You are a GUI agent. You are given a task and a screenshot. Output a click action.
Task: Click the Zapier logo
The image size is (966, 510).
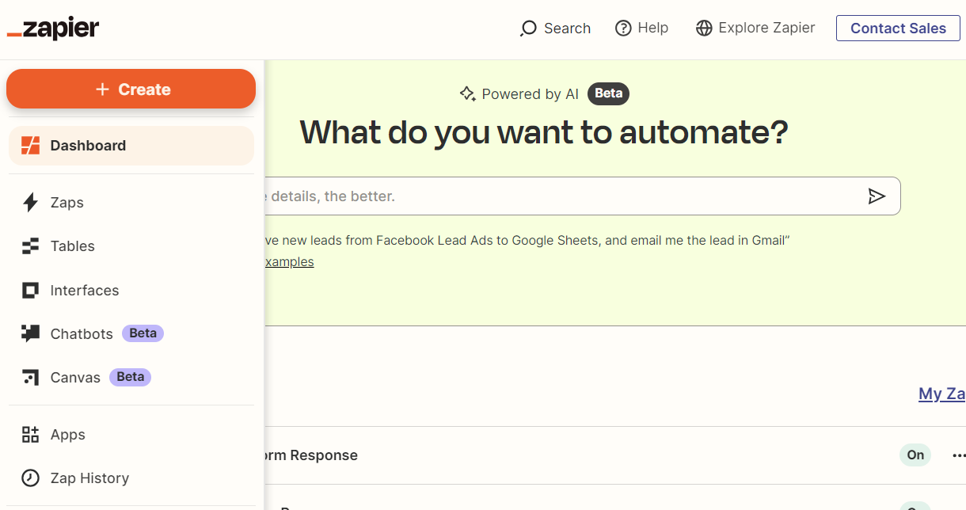coord(53,29)
